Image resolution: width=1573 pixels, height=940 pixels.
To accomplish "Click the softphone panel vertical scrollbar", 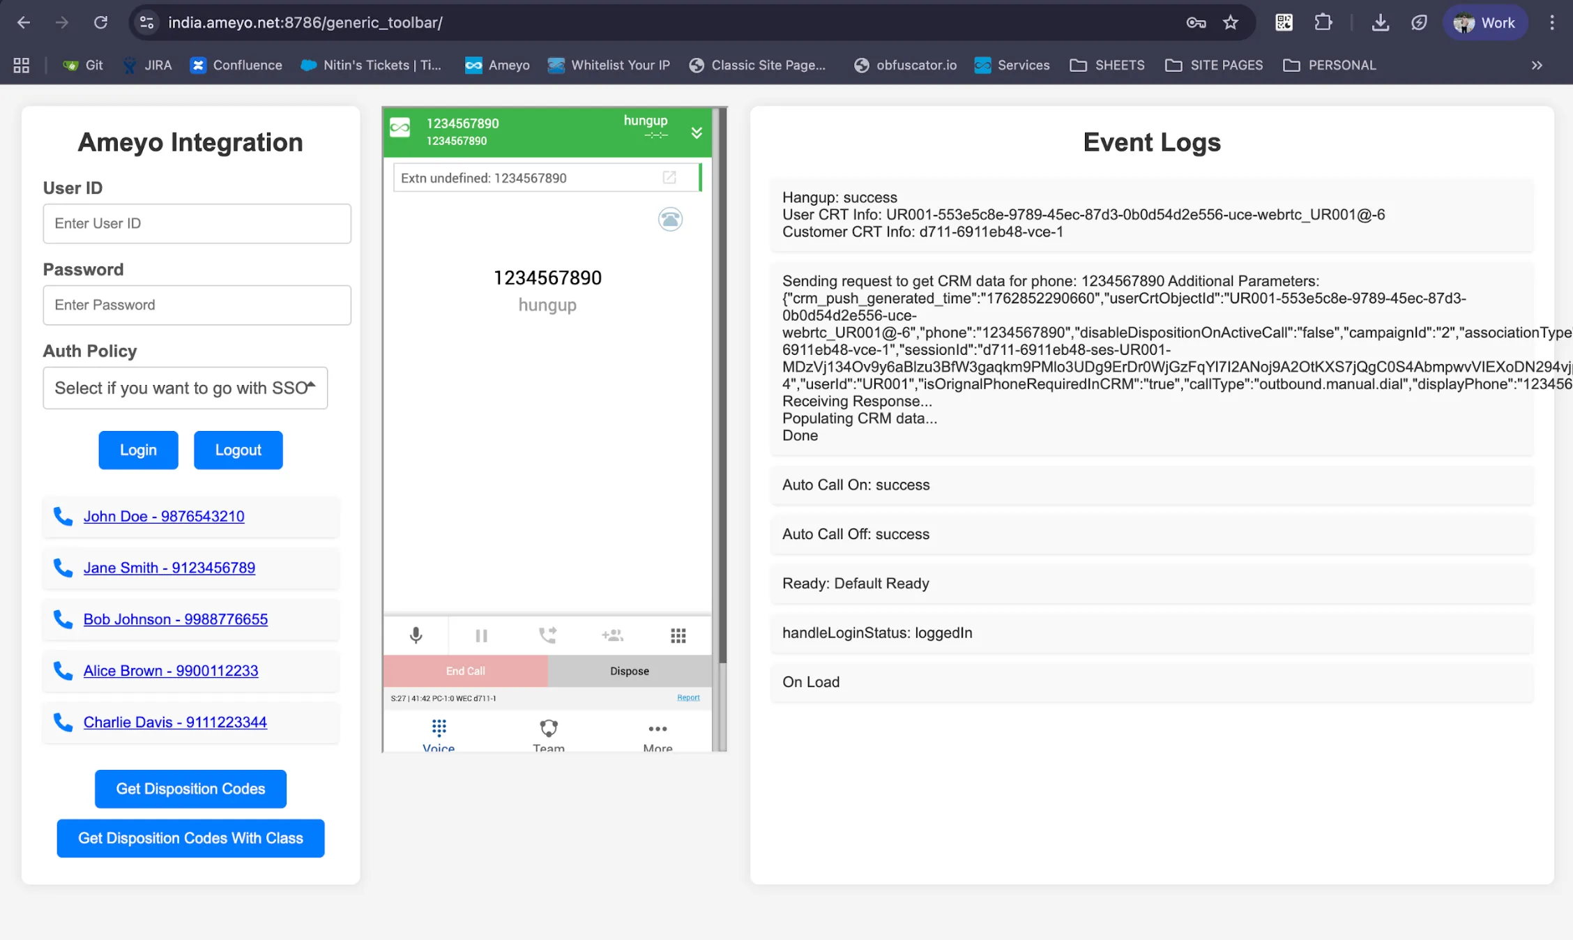I will 722,385.
